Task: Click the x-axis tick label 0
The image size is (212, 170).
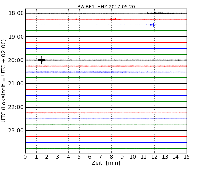Action: (x=25, y=157)
